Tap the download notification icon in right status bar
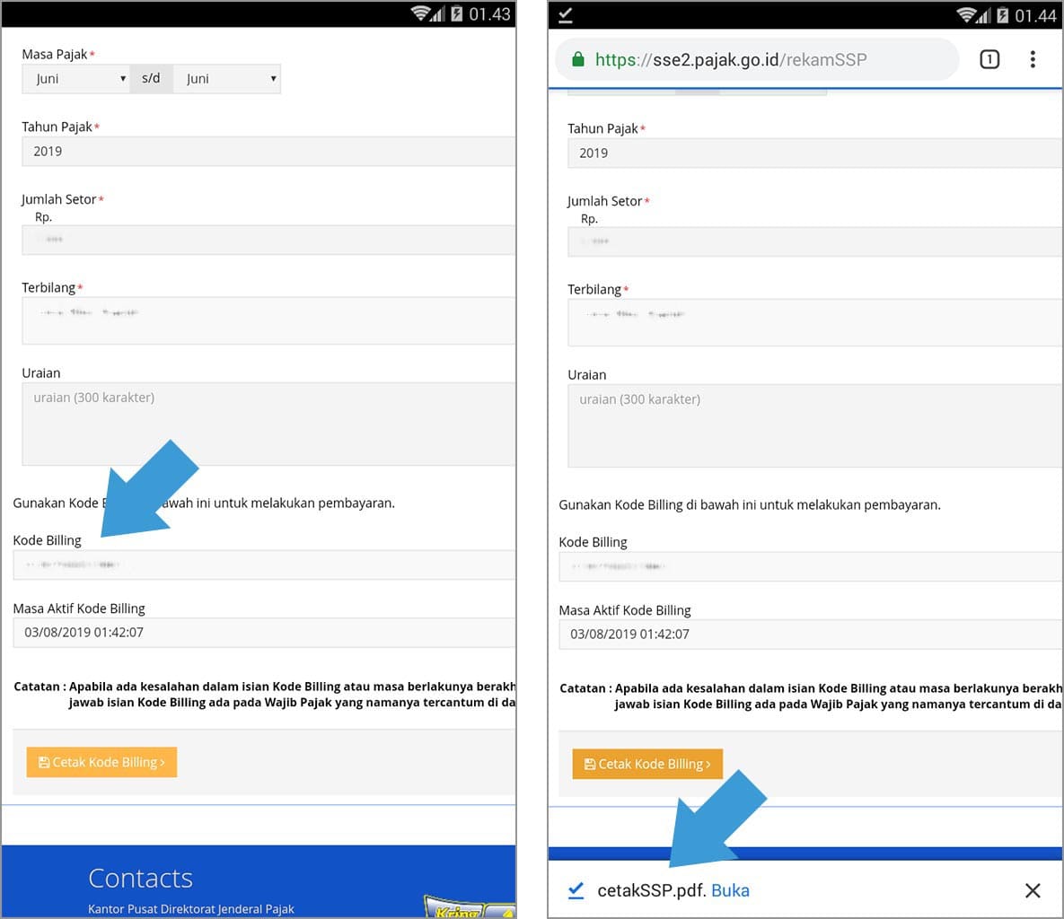 pyautogui.click(x=566, y=15)
